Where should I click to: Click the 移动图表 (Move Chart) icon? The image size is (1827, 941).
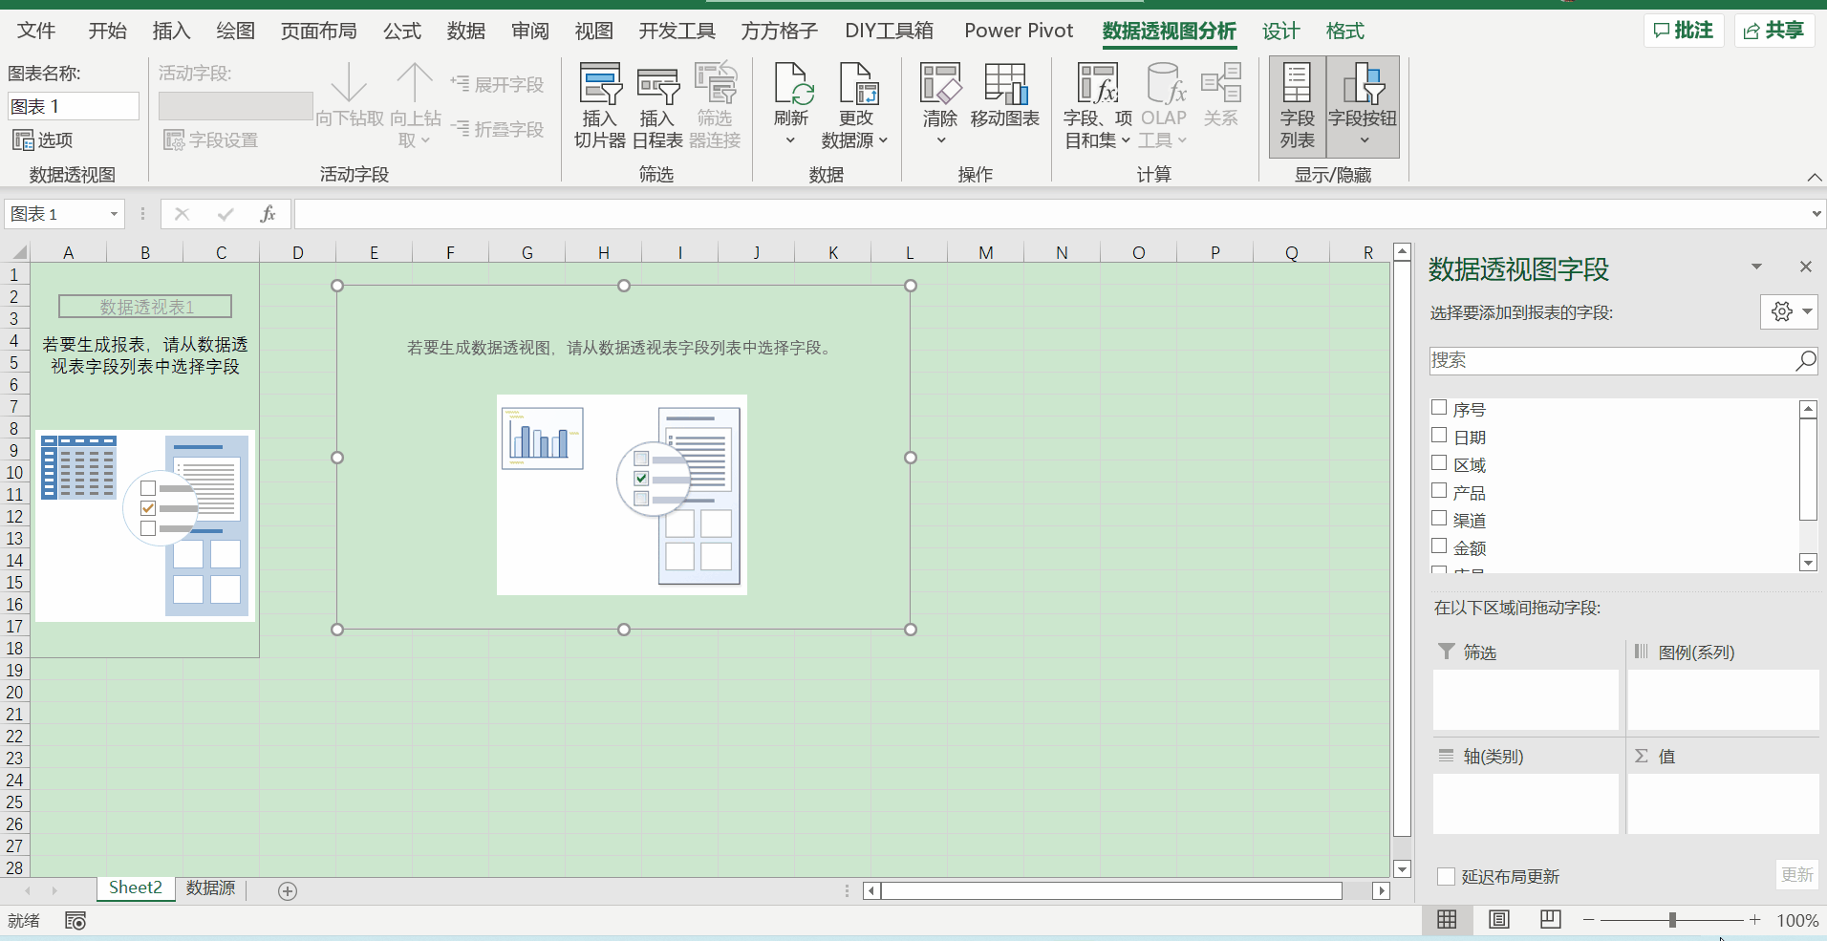[1004, 85]
